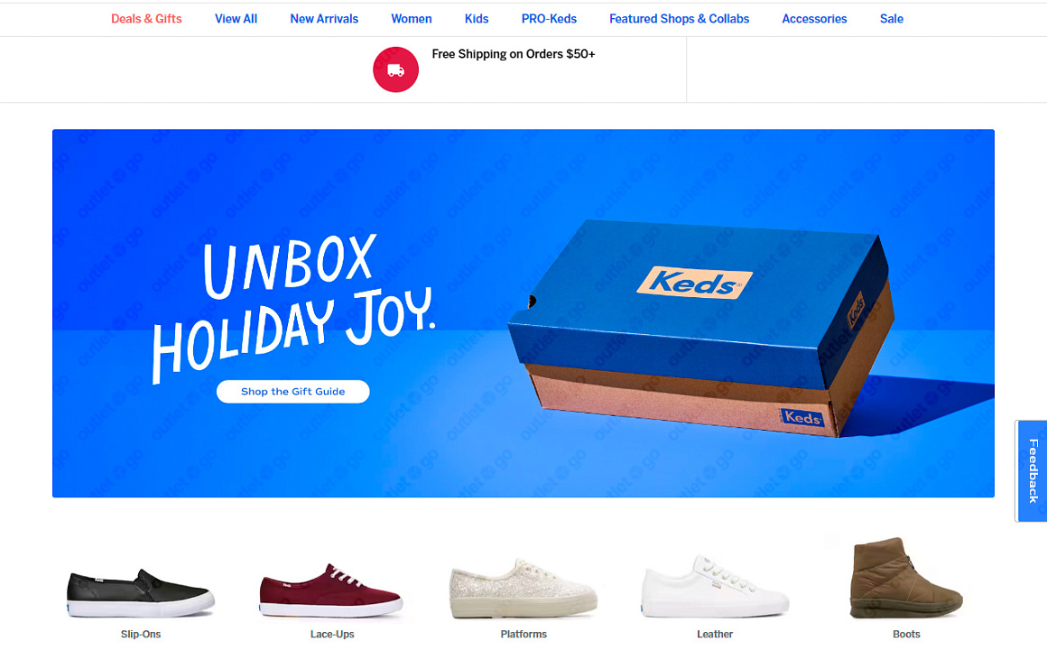Click the red shipping truck icon

click(395, 70)
